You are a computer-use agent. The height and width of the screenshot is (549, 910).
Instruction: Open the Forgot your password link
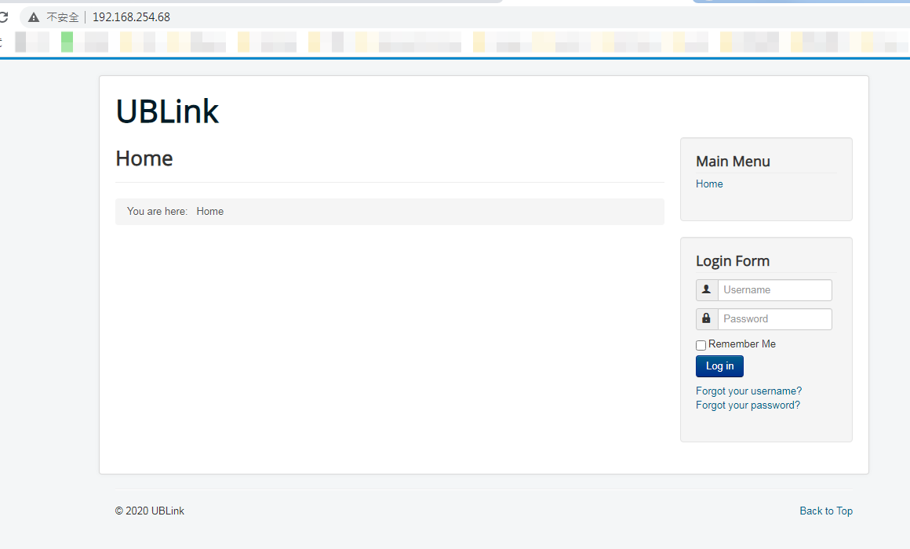click(748, 405)
